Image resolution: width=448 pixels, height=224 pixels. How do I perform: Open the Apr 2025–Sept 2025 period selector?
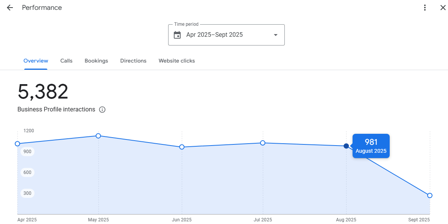coord(226,35)
